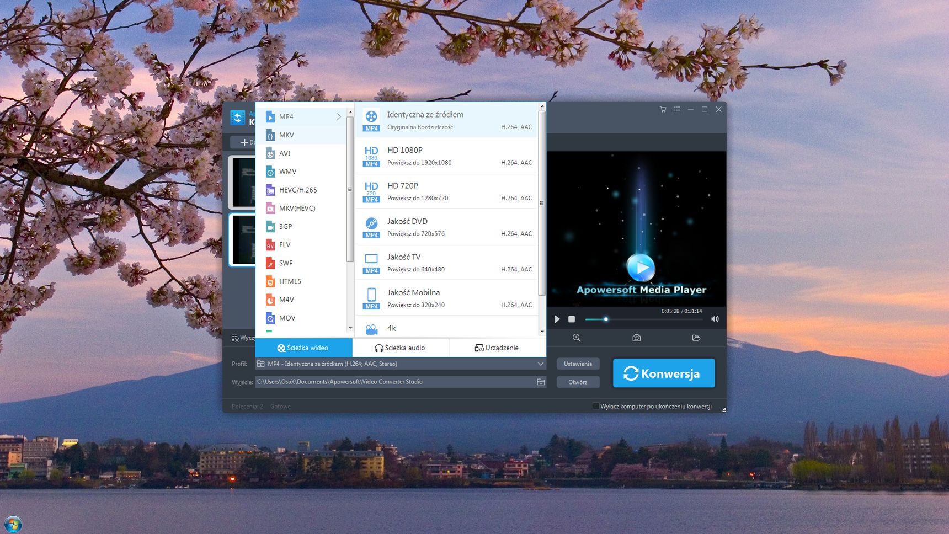The image size is (949, 534).
Task: Select the first video thumbnail
Action: (242, 183)
